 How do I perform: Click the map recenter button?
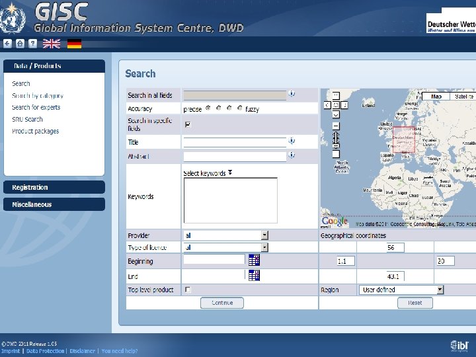click(336, 105)
